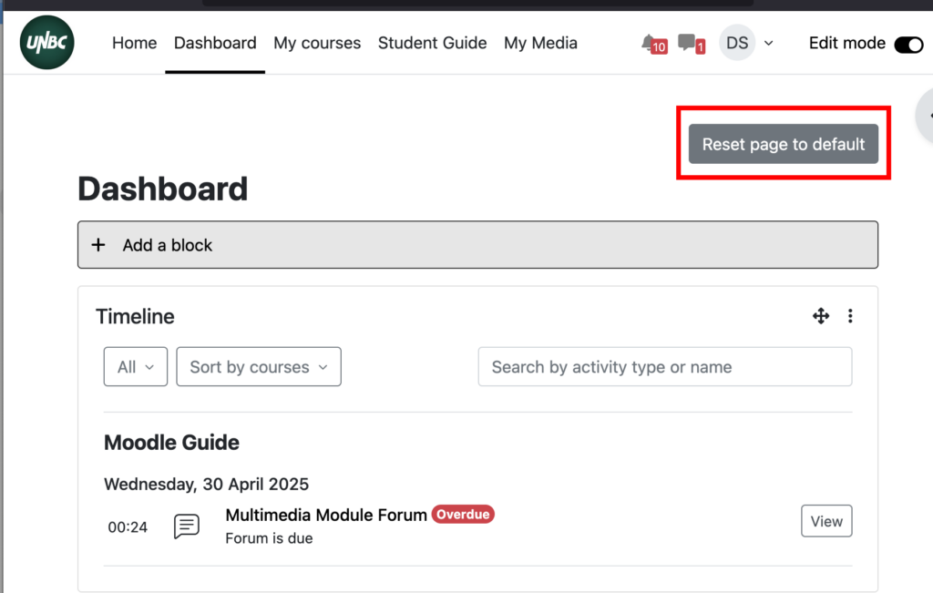
Task: Click Reset page to default
Action: 783,144
